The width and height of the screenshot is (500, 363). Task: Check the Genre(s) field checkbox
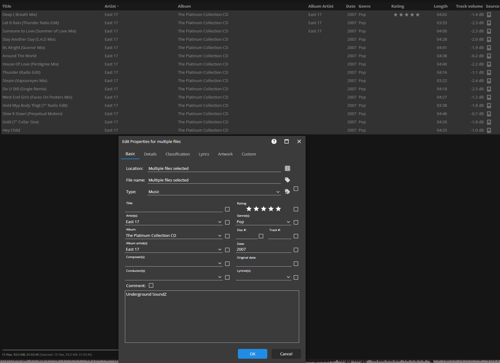(x=296, y=222)
